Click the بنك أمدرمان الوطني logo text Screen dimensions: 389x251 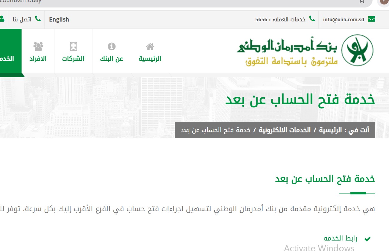coord(287,46)
